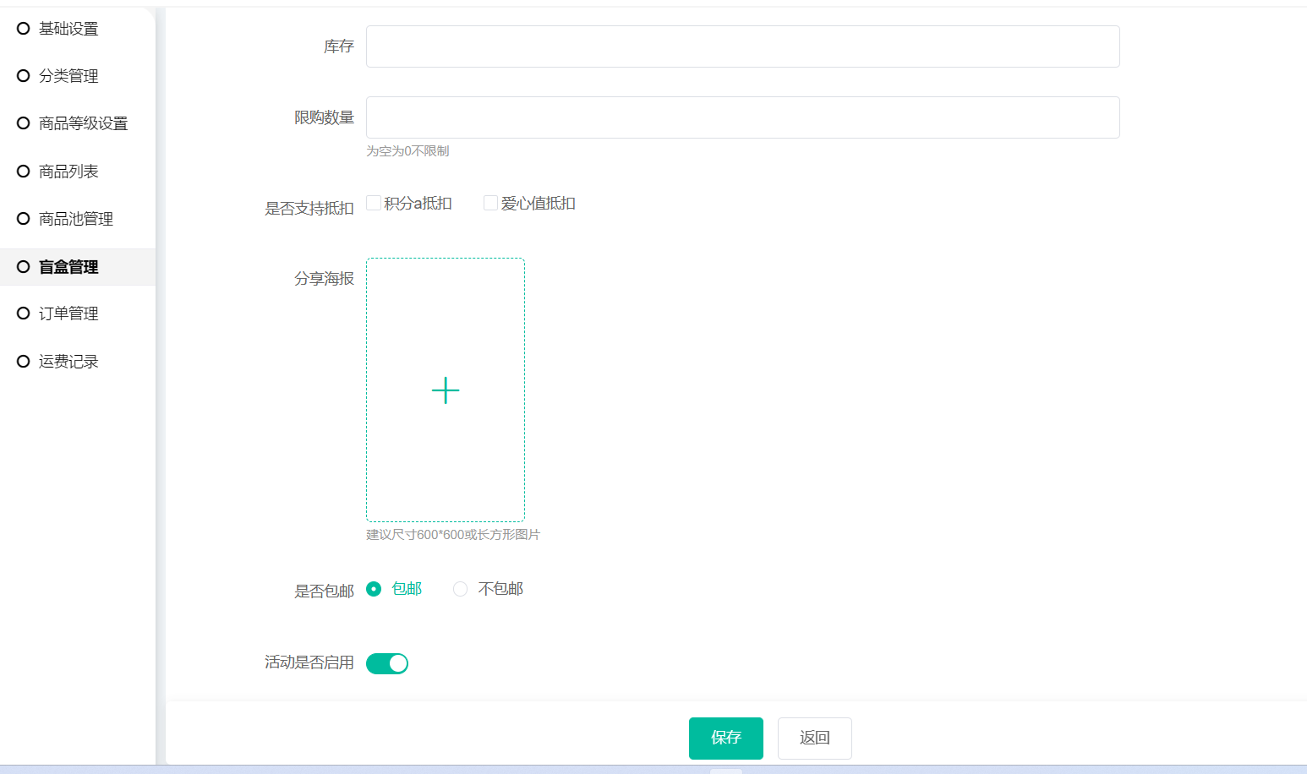Click the 返回 button
Screen dimensions: 1307x774
tap(814, 738)
